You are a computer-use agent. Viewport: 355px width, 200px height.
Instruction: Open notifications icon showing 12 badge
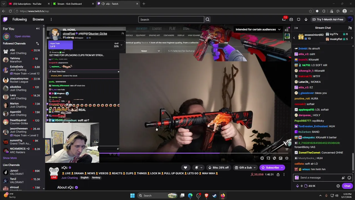pos(284,19)
